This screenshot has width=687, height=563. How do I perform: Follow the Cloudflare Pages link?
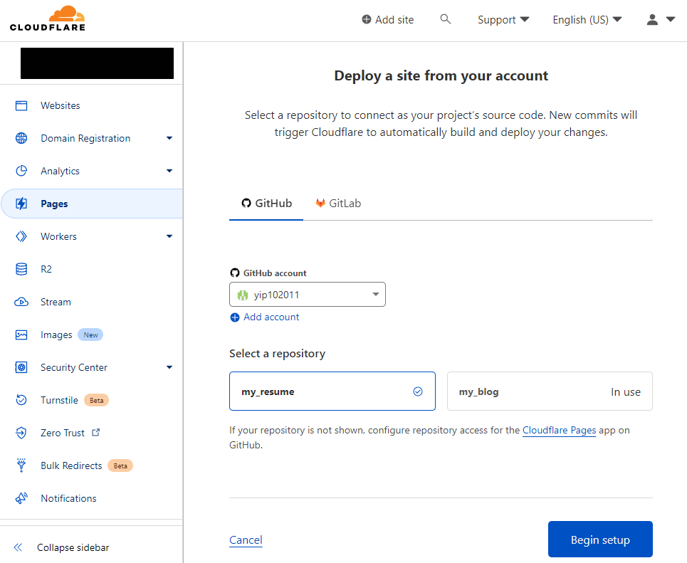tap(559, 430)
